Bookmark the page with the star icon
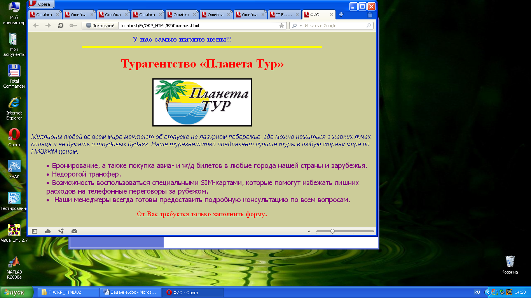531x298 pixels. 282,26
